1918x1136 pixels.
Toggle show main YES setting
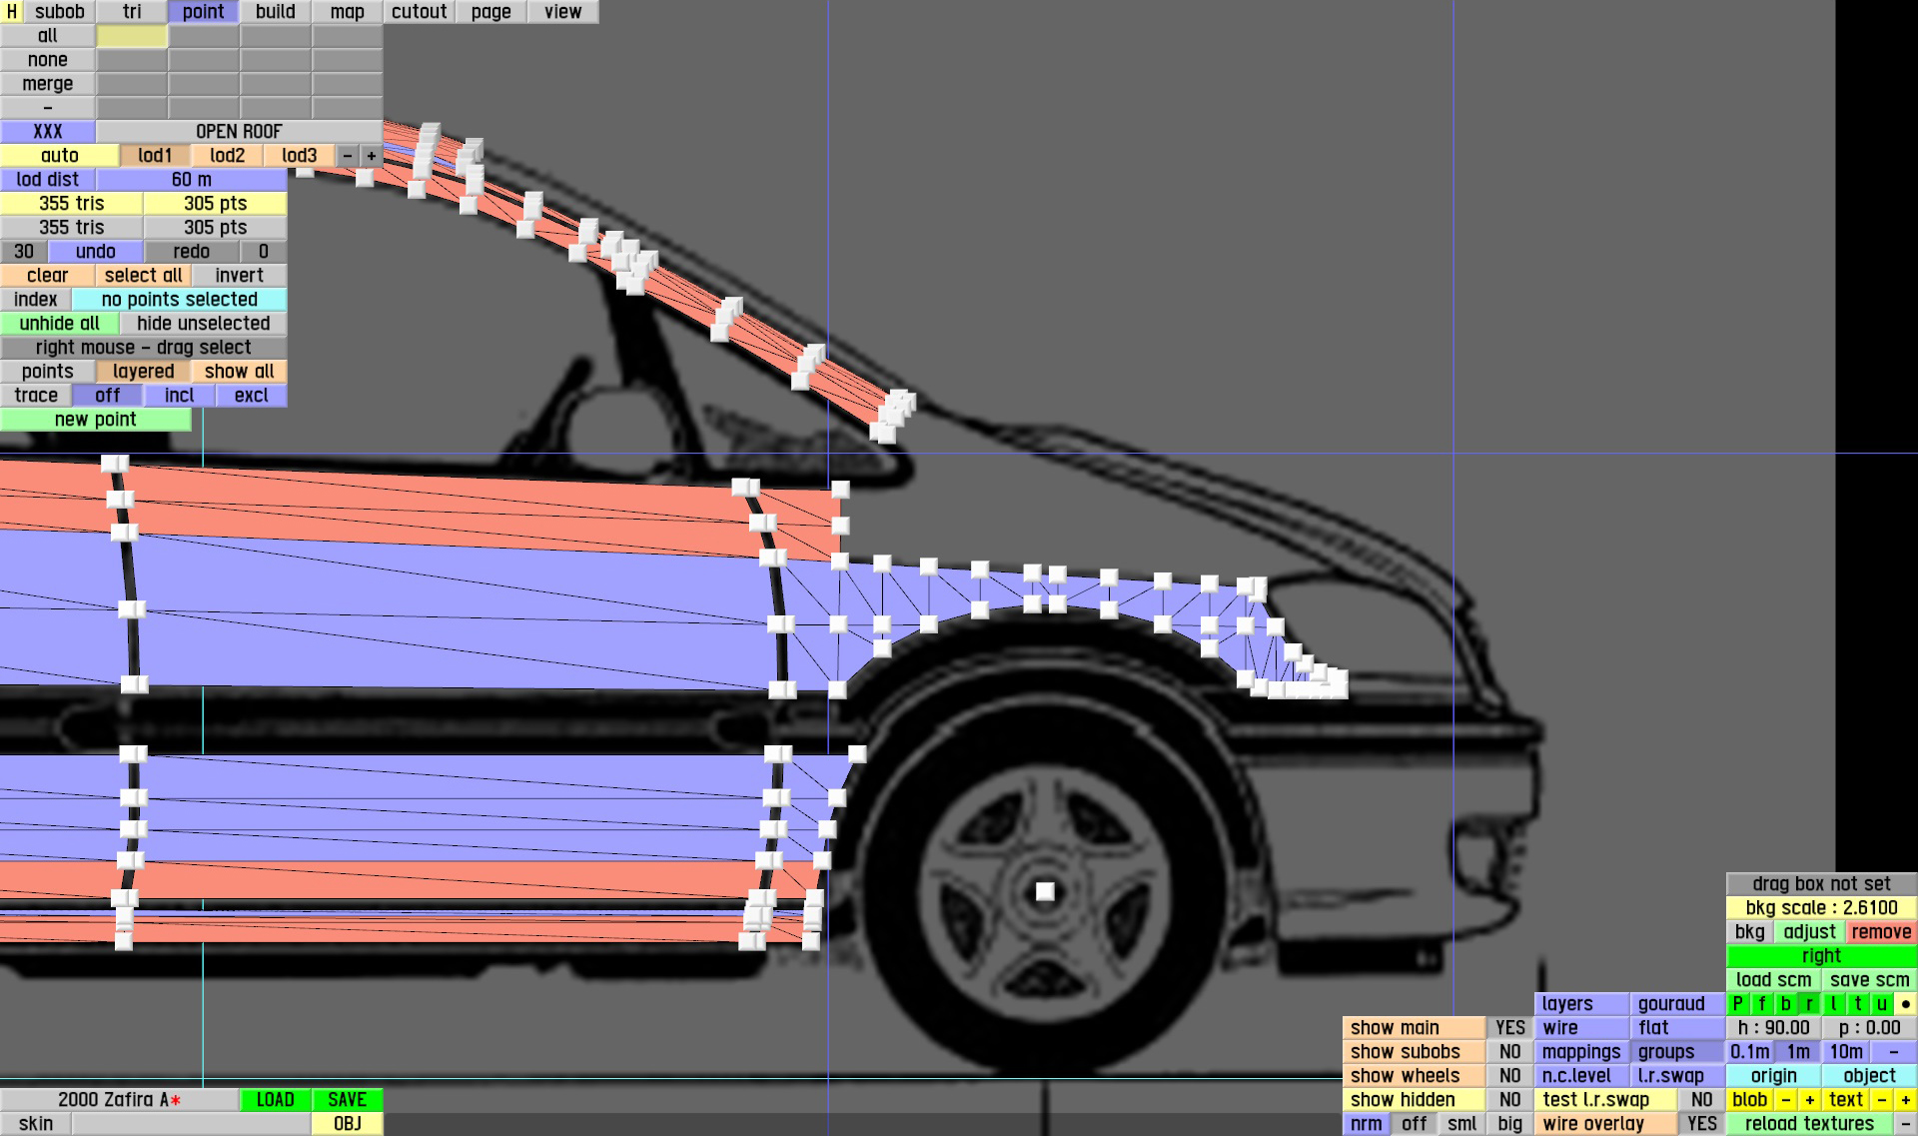(x=1509, y=1028)
